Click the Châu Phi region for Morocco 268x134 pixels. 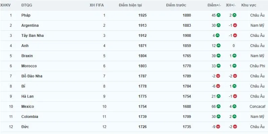click(x=257, y=66)
